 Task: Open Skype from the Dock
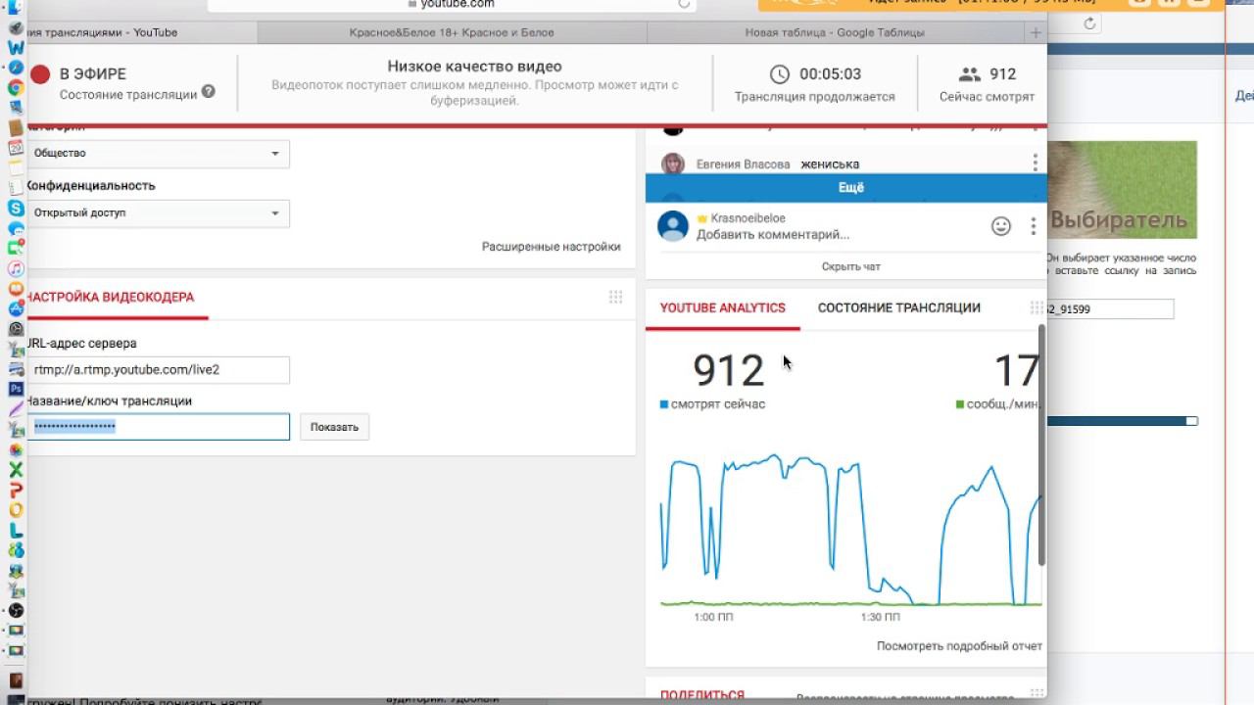pos(16,208)
